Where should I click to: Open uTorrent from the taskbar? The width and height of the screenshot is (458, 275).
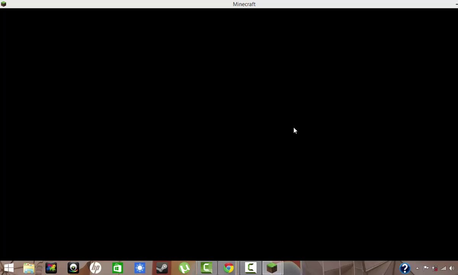[184, 268]
